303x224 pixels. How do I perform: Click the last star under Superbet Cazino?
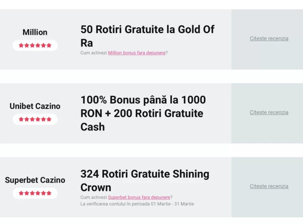point(49,193)
